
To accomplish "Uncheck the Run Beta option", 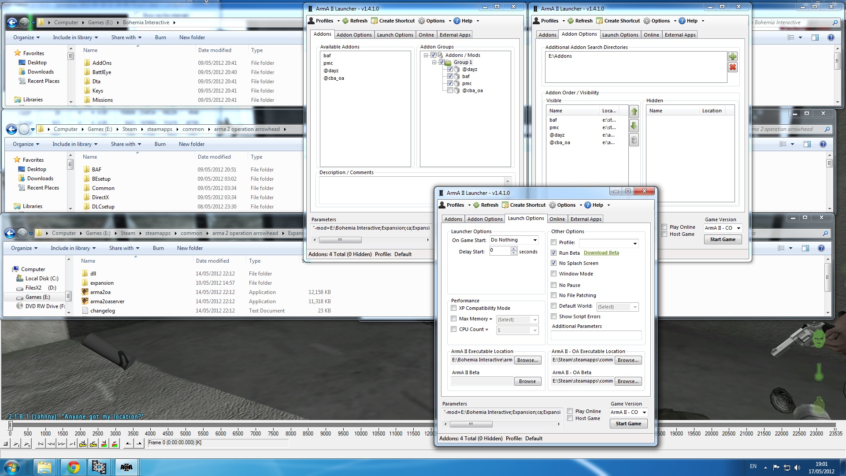I will coord(554,253).
